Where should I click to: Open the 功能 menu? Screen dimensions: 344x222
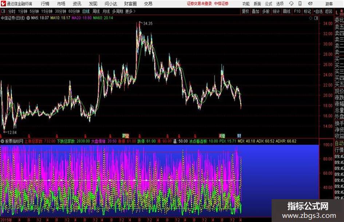(246, 4)
